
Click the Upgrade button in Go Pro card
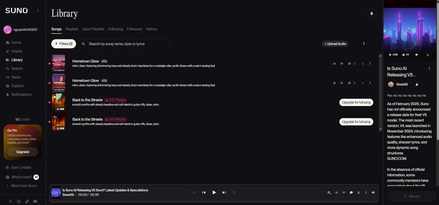point(23,152)
